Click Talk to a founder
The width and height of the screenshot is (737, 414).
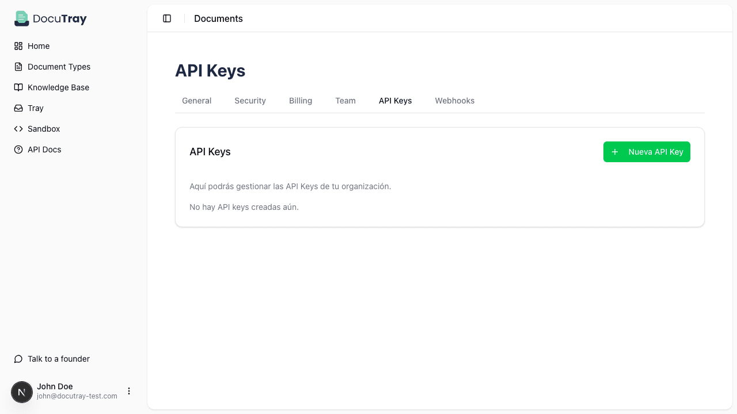(x=58, y=359)
